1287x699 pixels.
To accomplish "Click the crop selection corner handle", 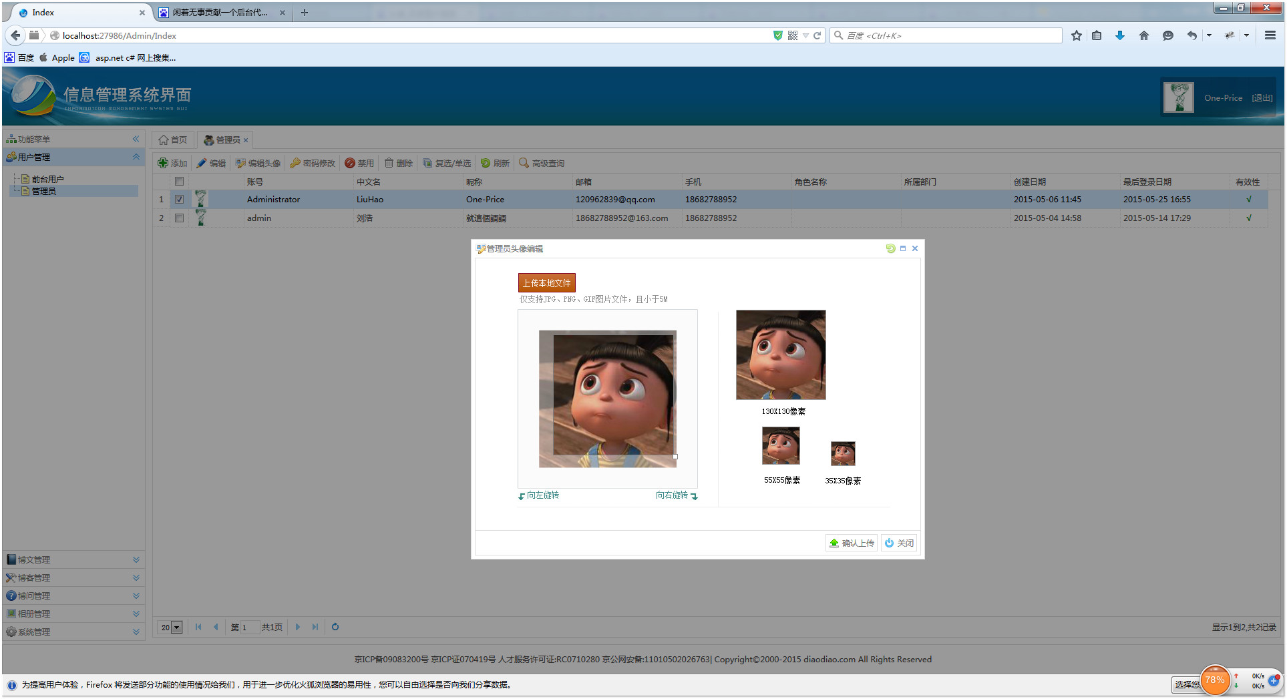I will [x=675, y=457].
